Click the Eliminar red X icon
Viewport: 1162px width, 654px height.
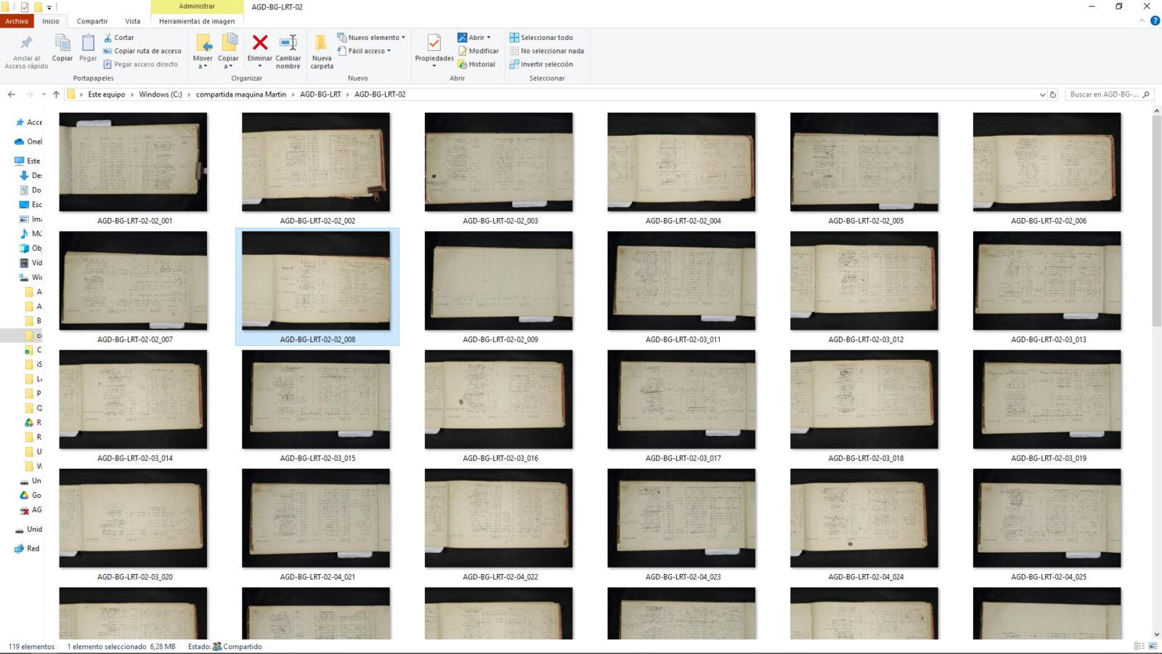point(259,44)
